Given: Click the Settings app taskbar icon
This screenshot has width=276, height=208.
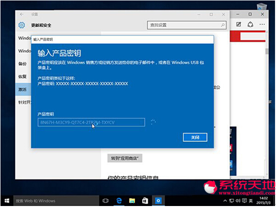Looking at the screenshot, I should click(158, 201).
